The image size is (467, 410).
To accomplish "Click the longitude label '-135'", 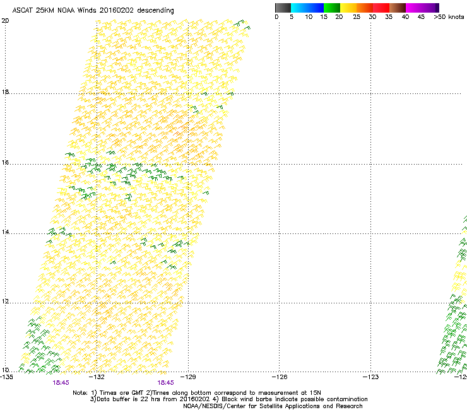I will click(6, 377).
